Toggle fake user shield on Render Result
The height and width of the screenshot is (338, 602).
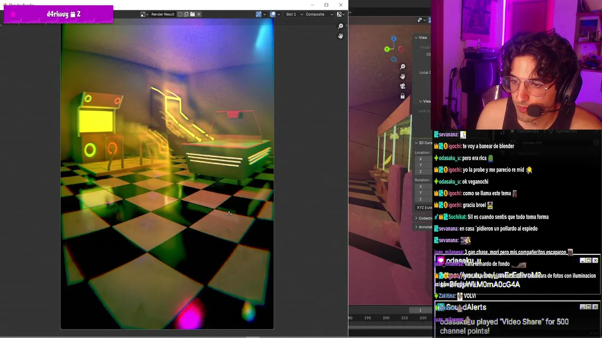point(180,14)
